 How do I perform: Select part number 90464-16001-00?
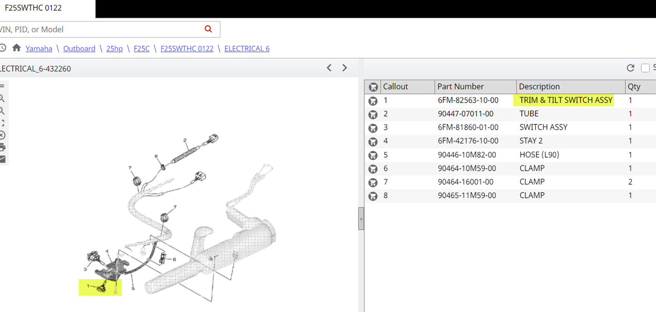(465, 182)
